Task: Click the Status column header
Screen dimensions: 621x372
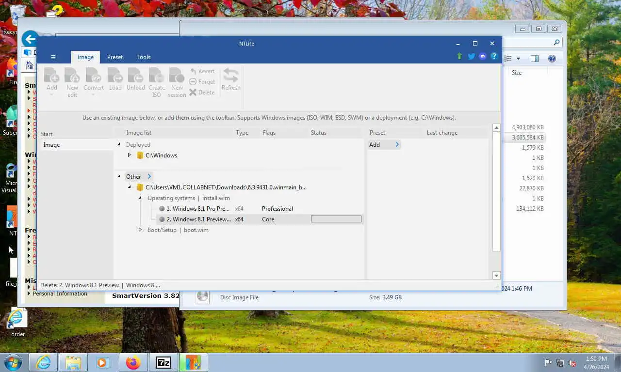Action: tap(319, 133)
